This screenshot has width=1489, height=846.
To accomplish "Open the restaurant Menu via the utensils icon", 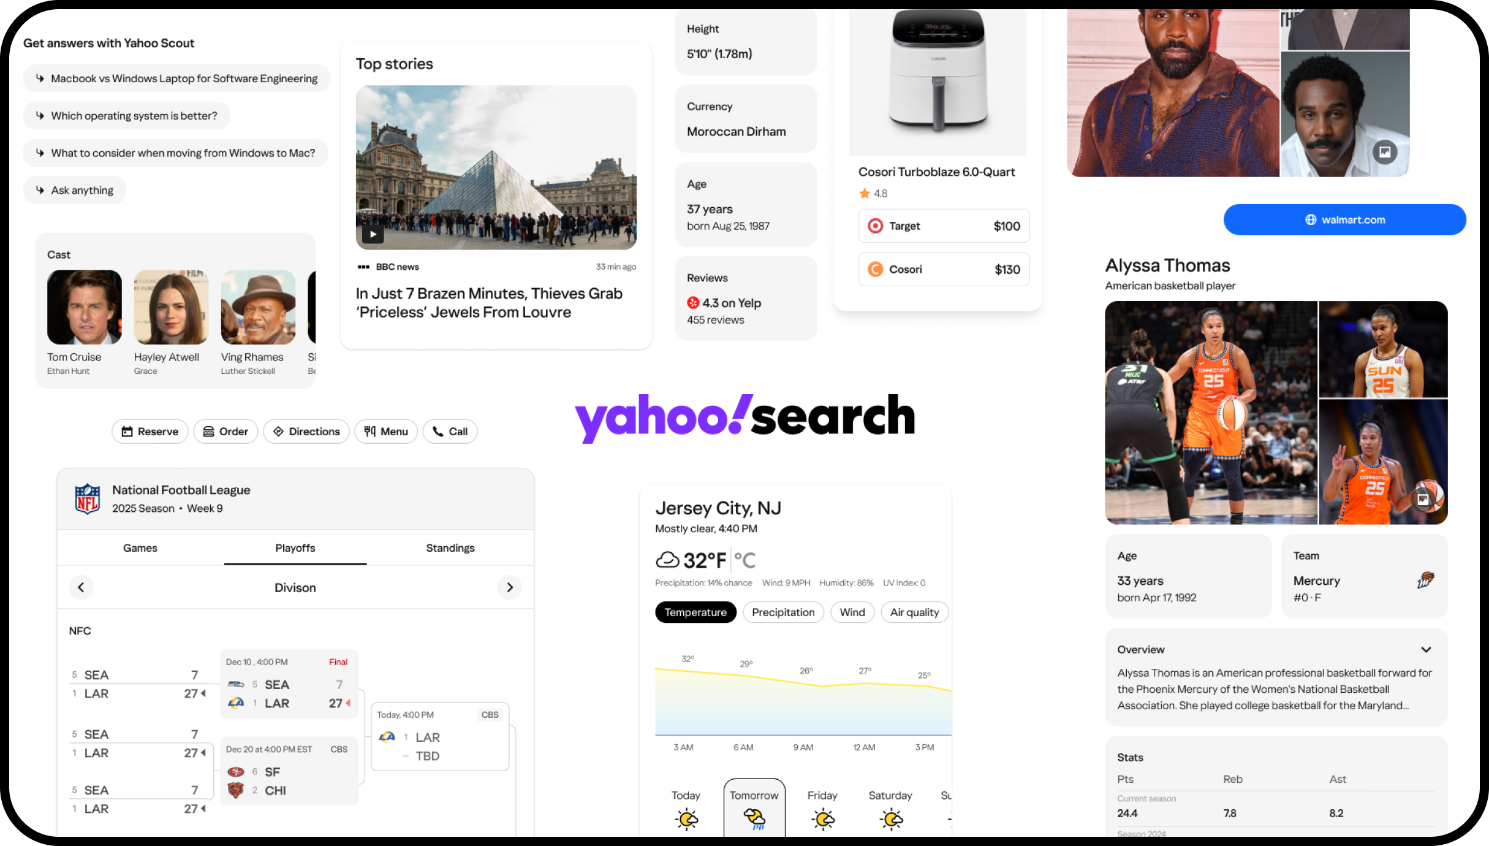I will tap(369, 431).
